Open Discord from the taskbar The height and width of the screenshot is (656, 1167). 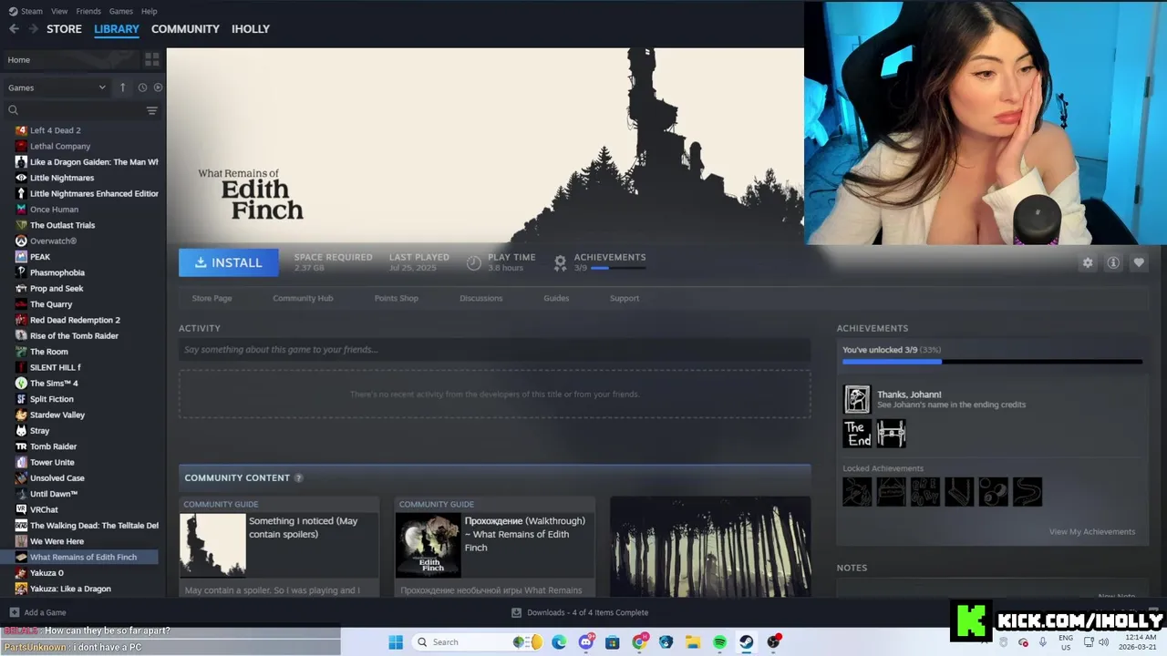(x=585, y=642)
